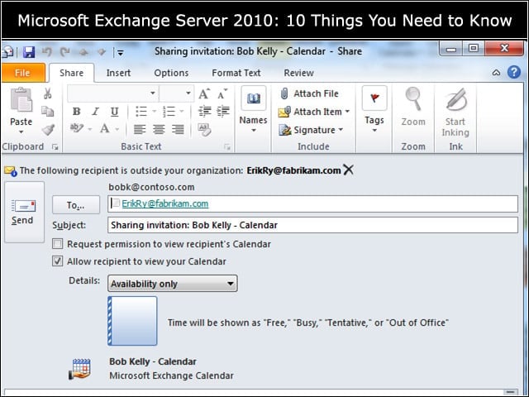The width and height of the screenshot is (529, 397).
Task: Click the To... button
Action: pos(76,205)
